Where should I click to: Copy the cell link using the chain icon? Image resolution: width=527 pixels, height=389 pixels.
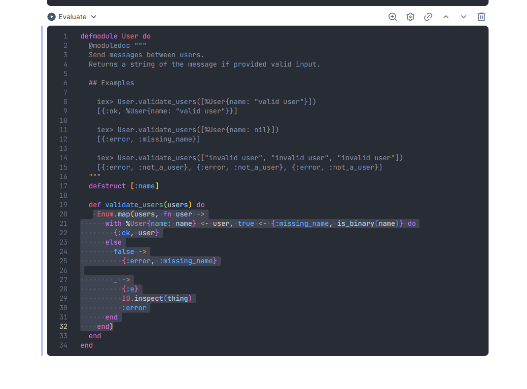[428, 16]
